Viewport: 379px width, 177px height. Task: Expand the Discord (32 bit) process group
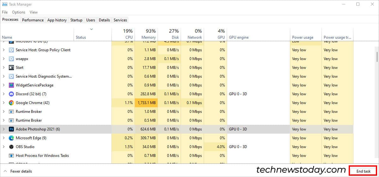click(4, 94)
